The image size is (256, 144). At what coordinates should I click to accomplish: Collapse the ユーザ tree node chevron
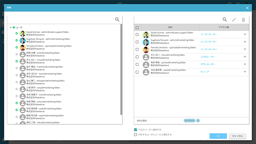[11, 27]
